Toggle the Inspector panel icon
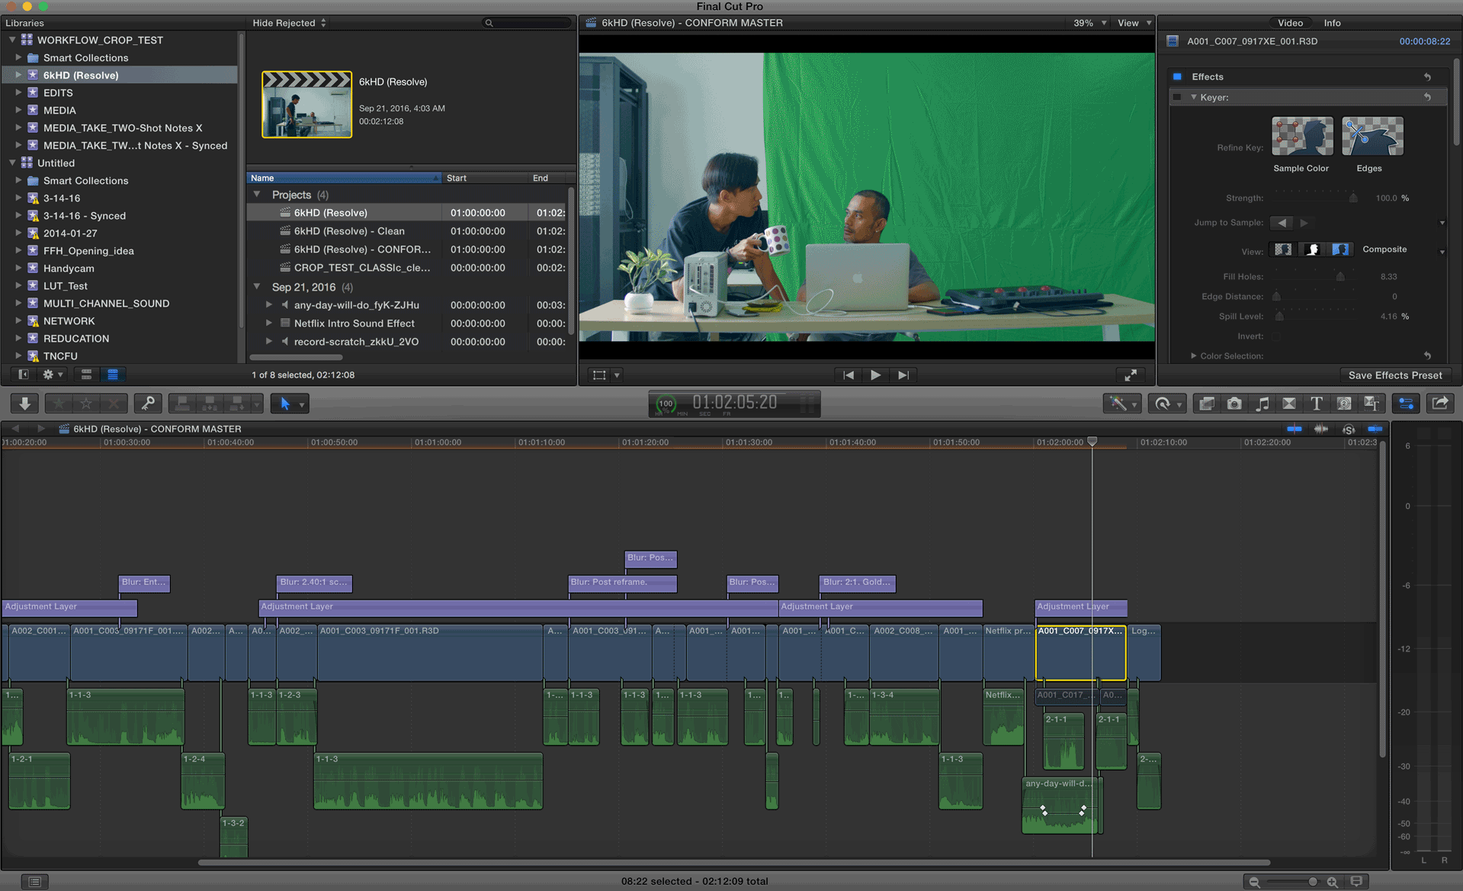This screenshot has height=891, width=1463. click(x=1406, y=403)
